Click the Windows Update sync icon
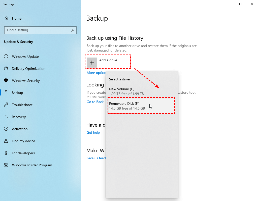258x201 pixels. click(x=6, y=57)
